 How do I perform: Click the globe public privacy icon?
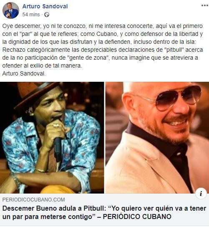tap(47, 15)
